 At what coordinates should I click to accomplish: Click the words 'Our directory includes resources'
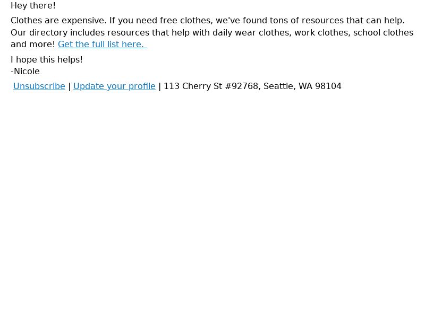pos(80,33)
